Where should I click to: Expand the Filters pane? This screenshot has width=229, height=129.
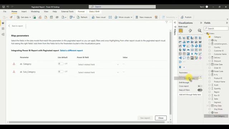[175, 23]
